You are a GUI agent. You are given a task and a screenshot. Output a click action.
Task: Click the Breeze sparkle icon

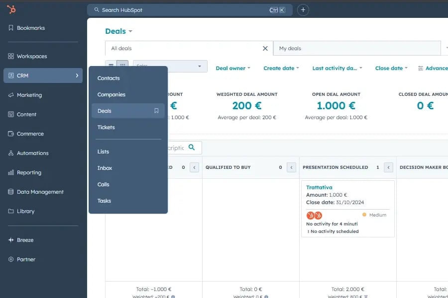point(11,240)
